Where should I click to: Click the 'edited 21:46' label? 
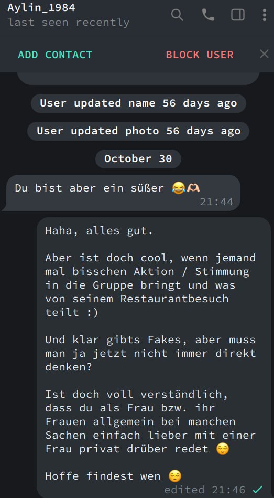point(204,490)
